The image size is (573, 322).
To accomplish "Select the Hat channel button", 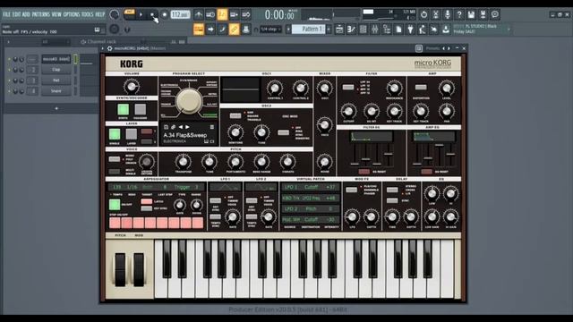I will point(56,80).
